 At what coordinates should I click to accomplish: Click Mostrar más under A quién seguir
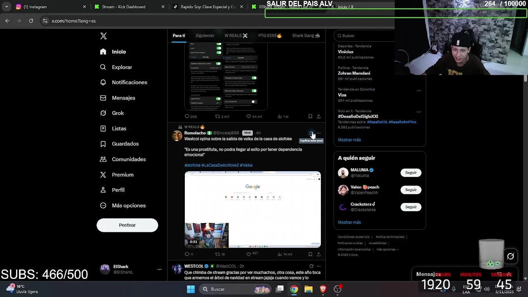point(349,222)
